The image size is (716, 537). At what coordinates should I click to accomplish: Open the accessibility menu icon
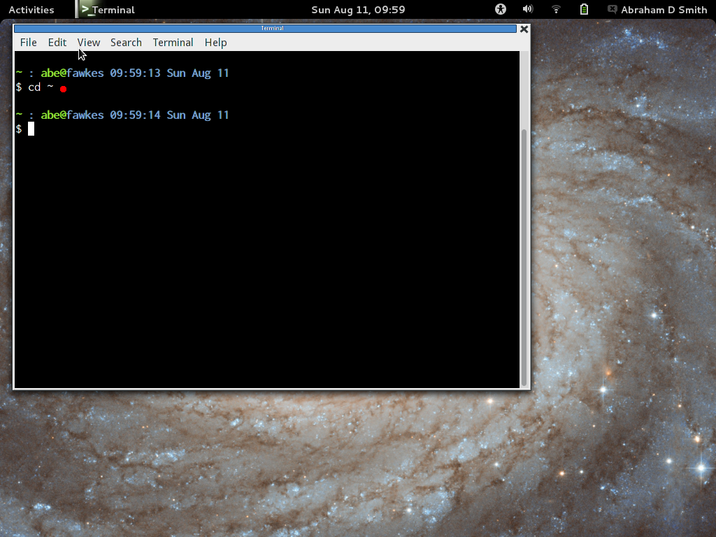point(501,9)
